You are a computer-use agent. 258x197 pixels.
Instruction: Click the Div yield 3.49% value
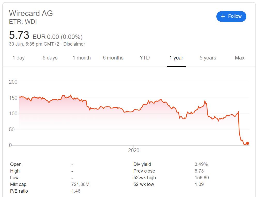click(203, 164)
